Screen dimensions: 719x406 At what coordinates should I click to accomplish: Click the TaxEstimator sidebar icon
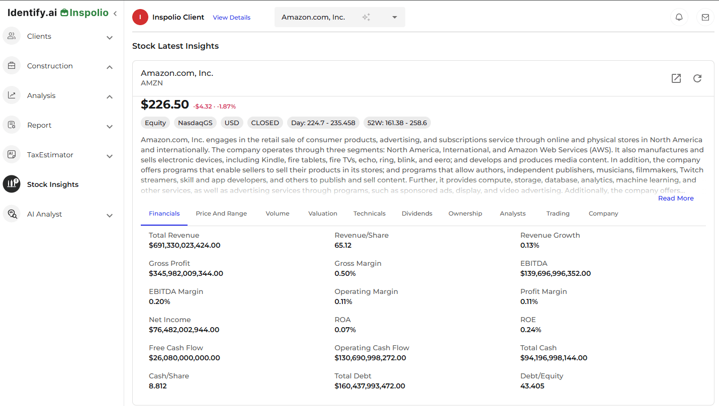tap(12, 155)
